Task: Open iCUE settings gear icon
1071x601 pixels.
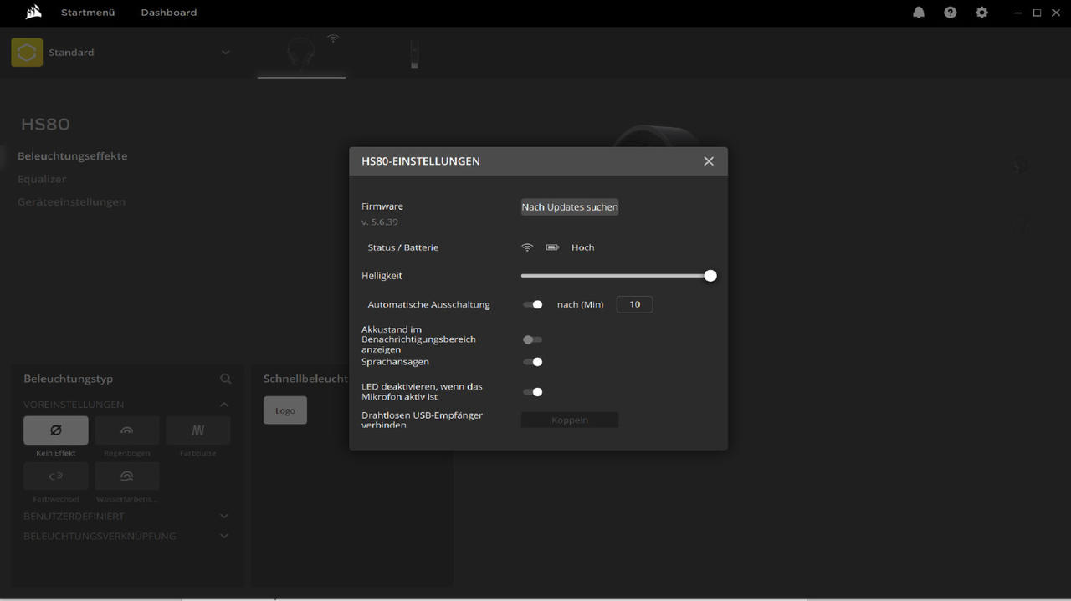Action: point(982,13)
